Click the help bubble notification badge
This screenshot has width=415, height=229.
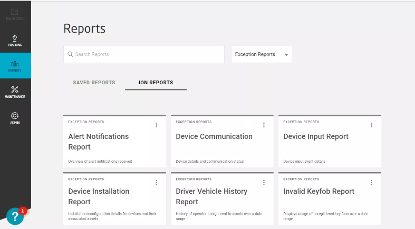(23, 211)
